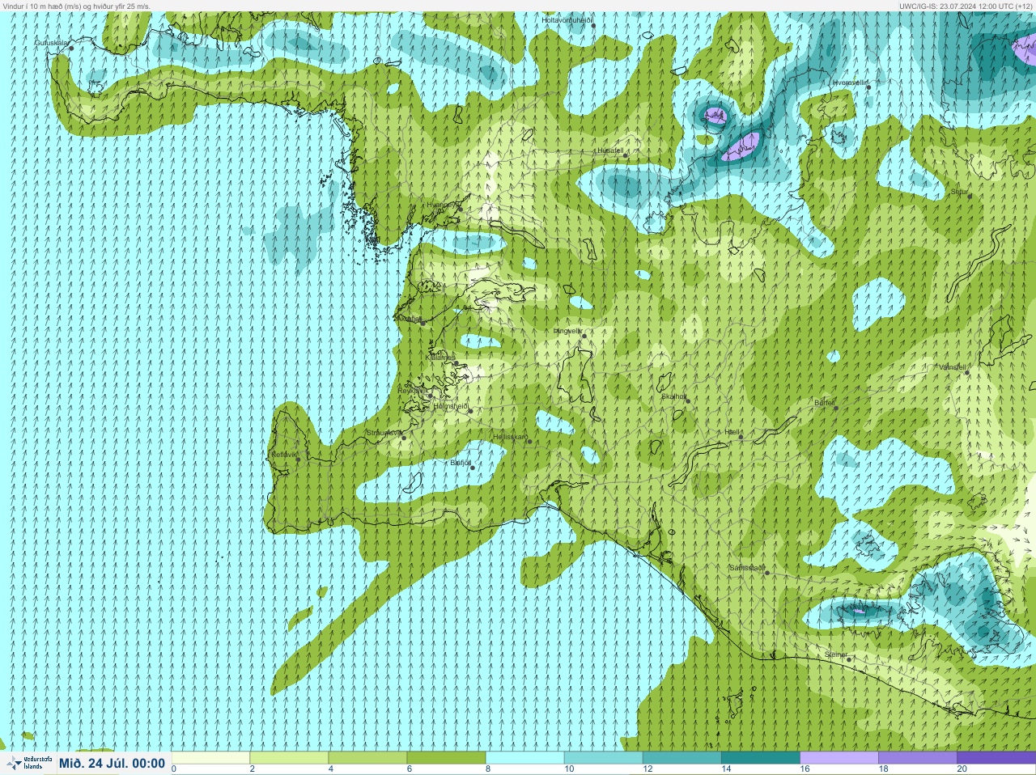This screenshot has height=775, width=1036.
Task: Click the Húsafell station marker
Action: coord(626,155)
